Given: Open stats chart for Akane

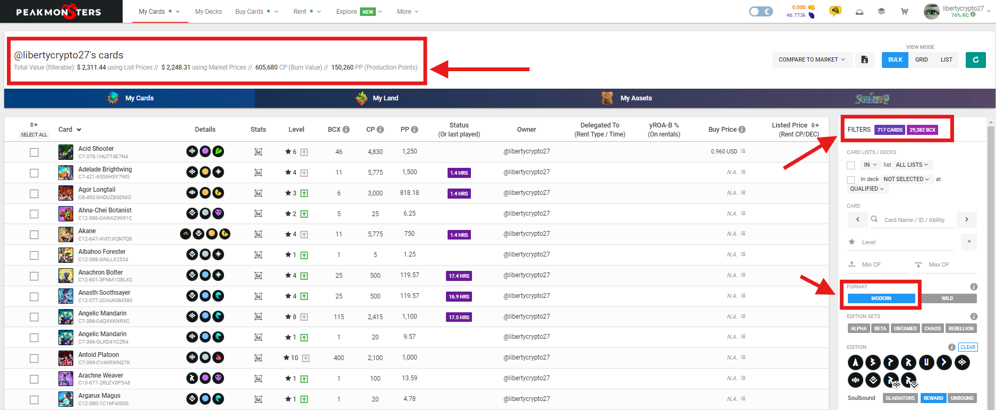Looking at the screenshot, I should point(258,234).
